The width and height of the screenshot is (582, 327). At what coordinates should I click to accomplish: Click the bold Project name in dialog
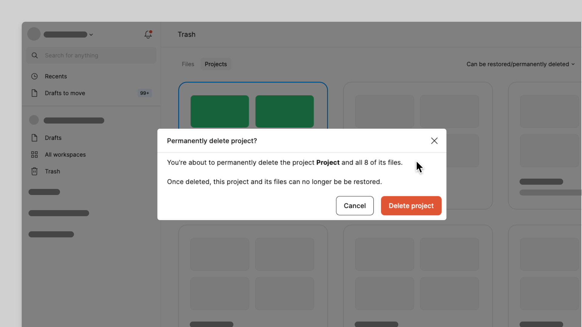(328, 163)
